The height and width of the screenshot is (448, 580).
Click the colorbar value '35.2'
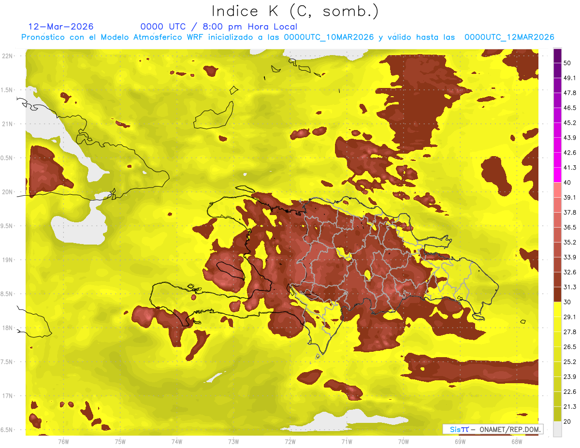coord(570,242)
